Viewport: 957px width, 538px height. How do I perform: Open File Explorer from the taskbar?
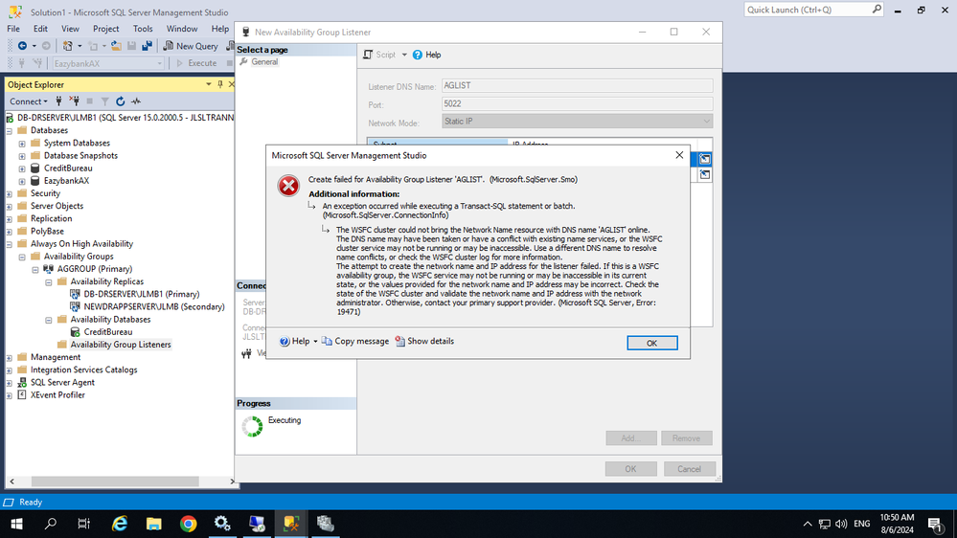pyautogui.click(x=154, y=524)
